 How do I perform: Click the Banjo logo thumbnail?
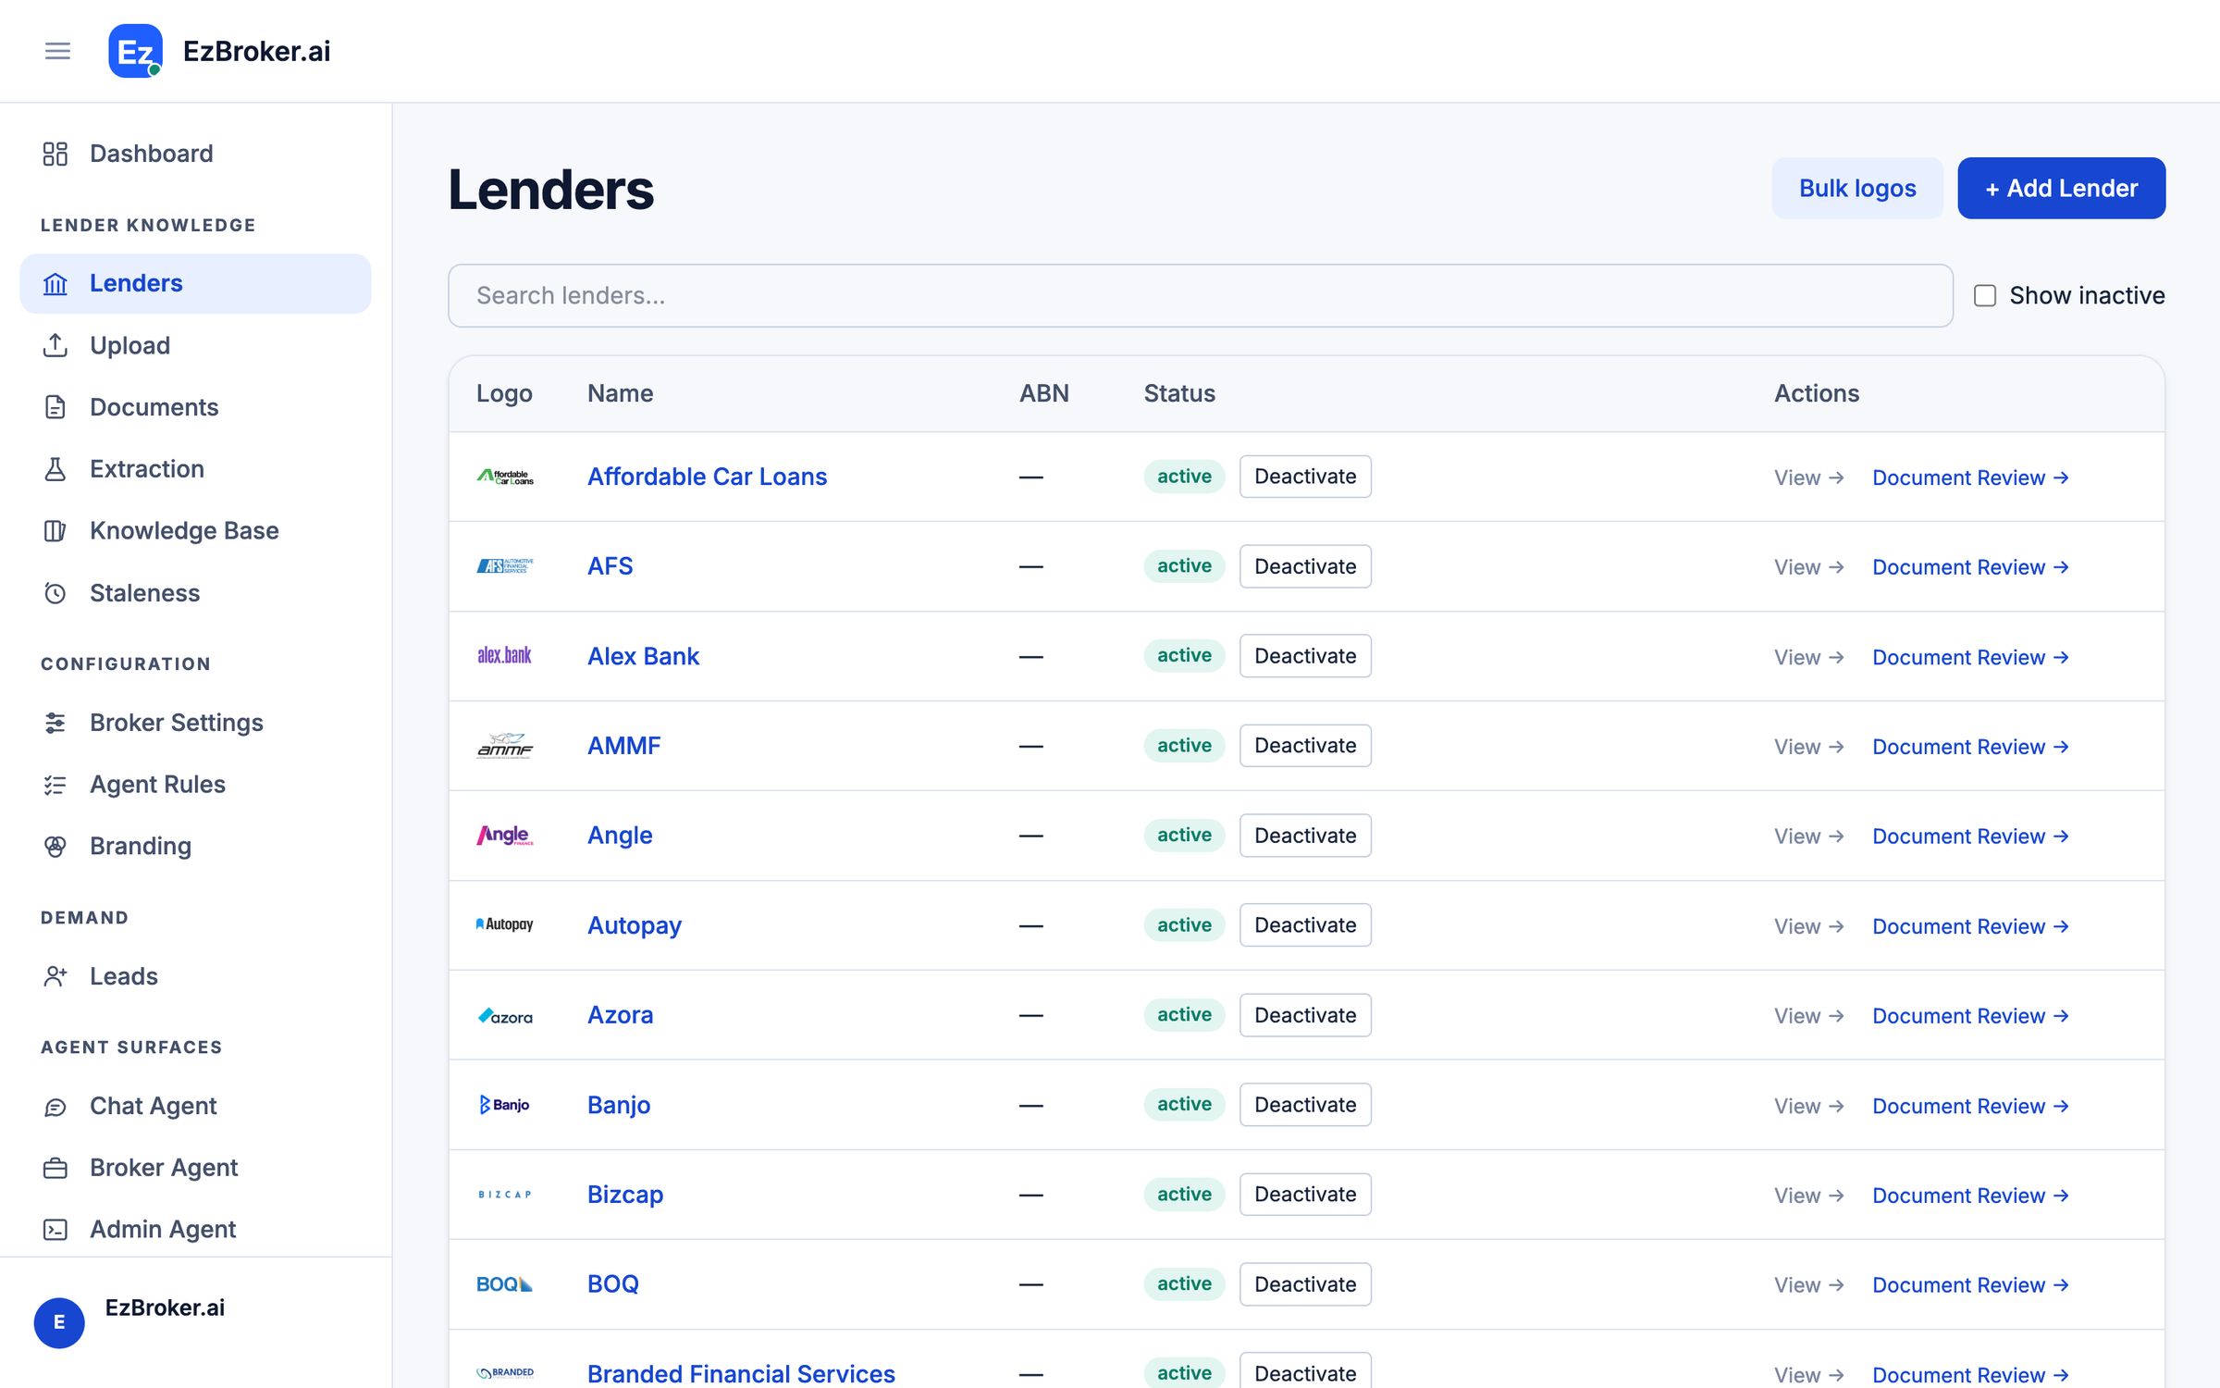click(505, 1105)
